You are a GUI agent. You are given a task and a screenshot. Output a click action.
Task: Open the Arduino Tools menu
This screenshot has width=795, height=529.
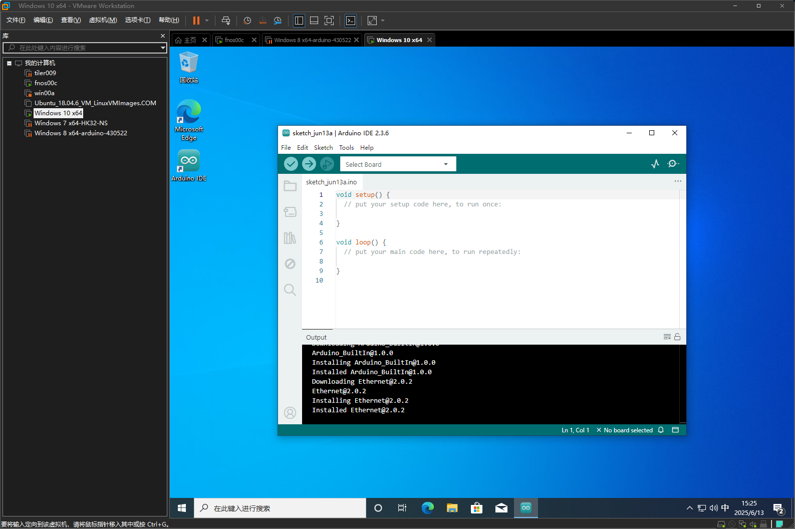tap(347, 147)
